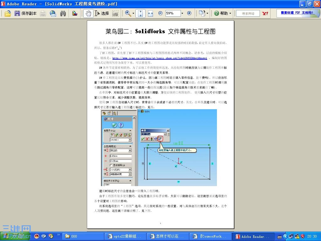Select the Snapshot tool camera icon
This screenshot has width=321, height=241.
coord(115,13)
